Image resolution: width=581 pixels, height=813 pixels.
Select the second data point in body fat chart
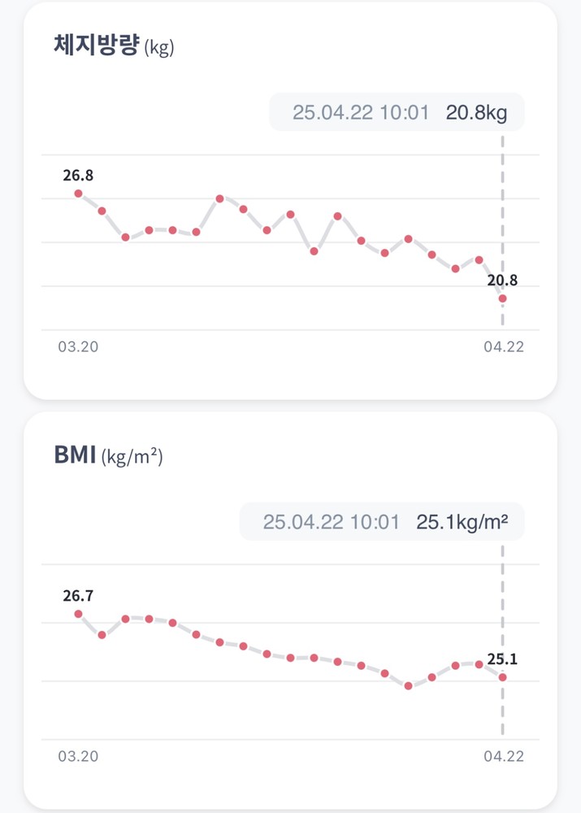pyautogui.click(x=102, y=211)
